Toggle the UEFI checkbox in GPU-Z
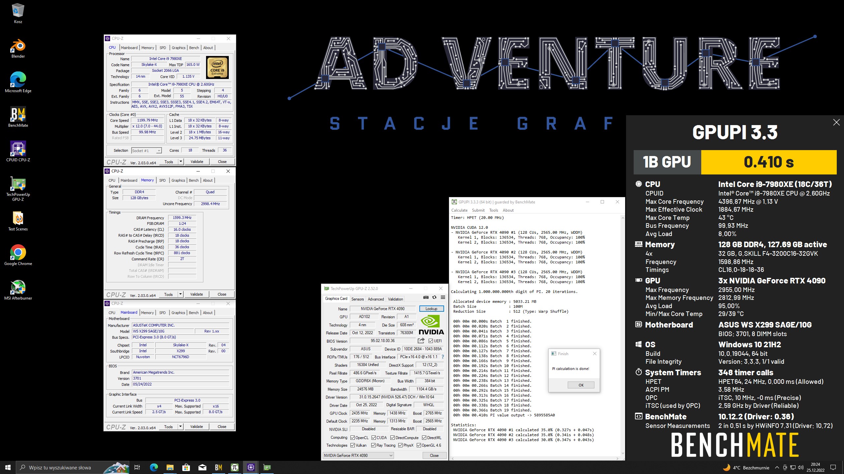Viewport: 844px width, 474px height. pyautogui.click(x=431, y=341)
